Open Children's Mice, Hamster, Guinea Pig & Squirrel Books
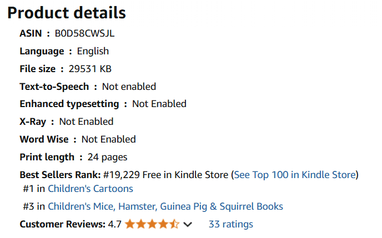The height and width of the screenshot is (238, 382). [165, 206]
